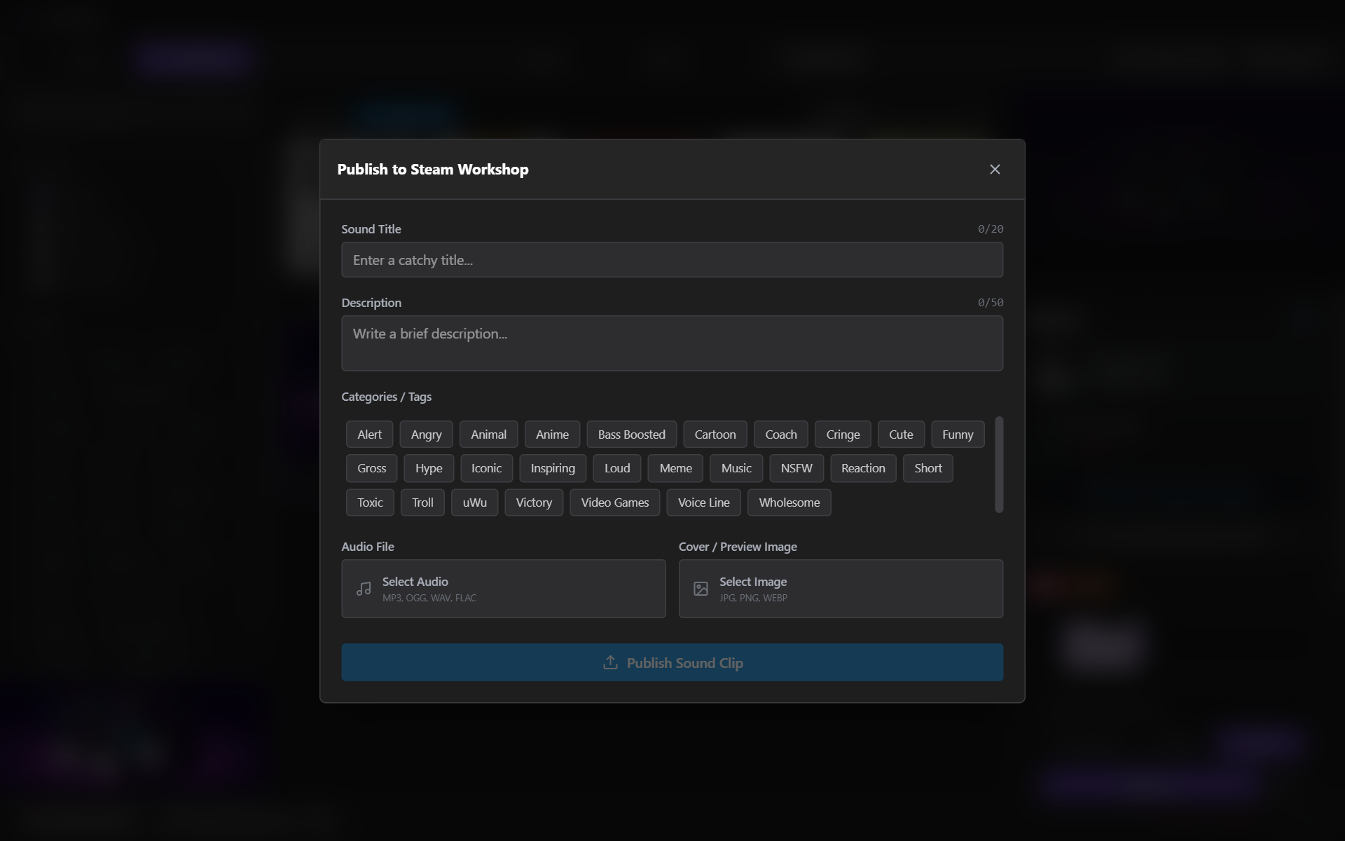Image resolution: width=1345 pixels, height=841 pixels.
Task: Open the Select Audio file picker
Action: pyautogui.click(x=503, y=589)
